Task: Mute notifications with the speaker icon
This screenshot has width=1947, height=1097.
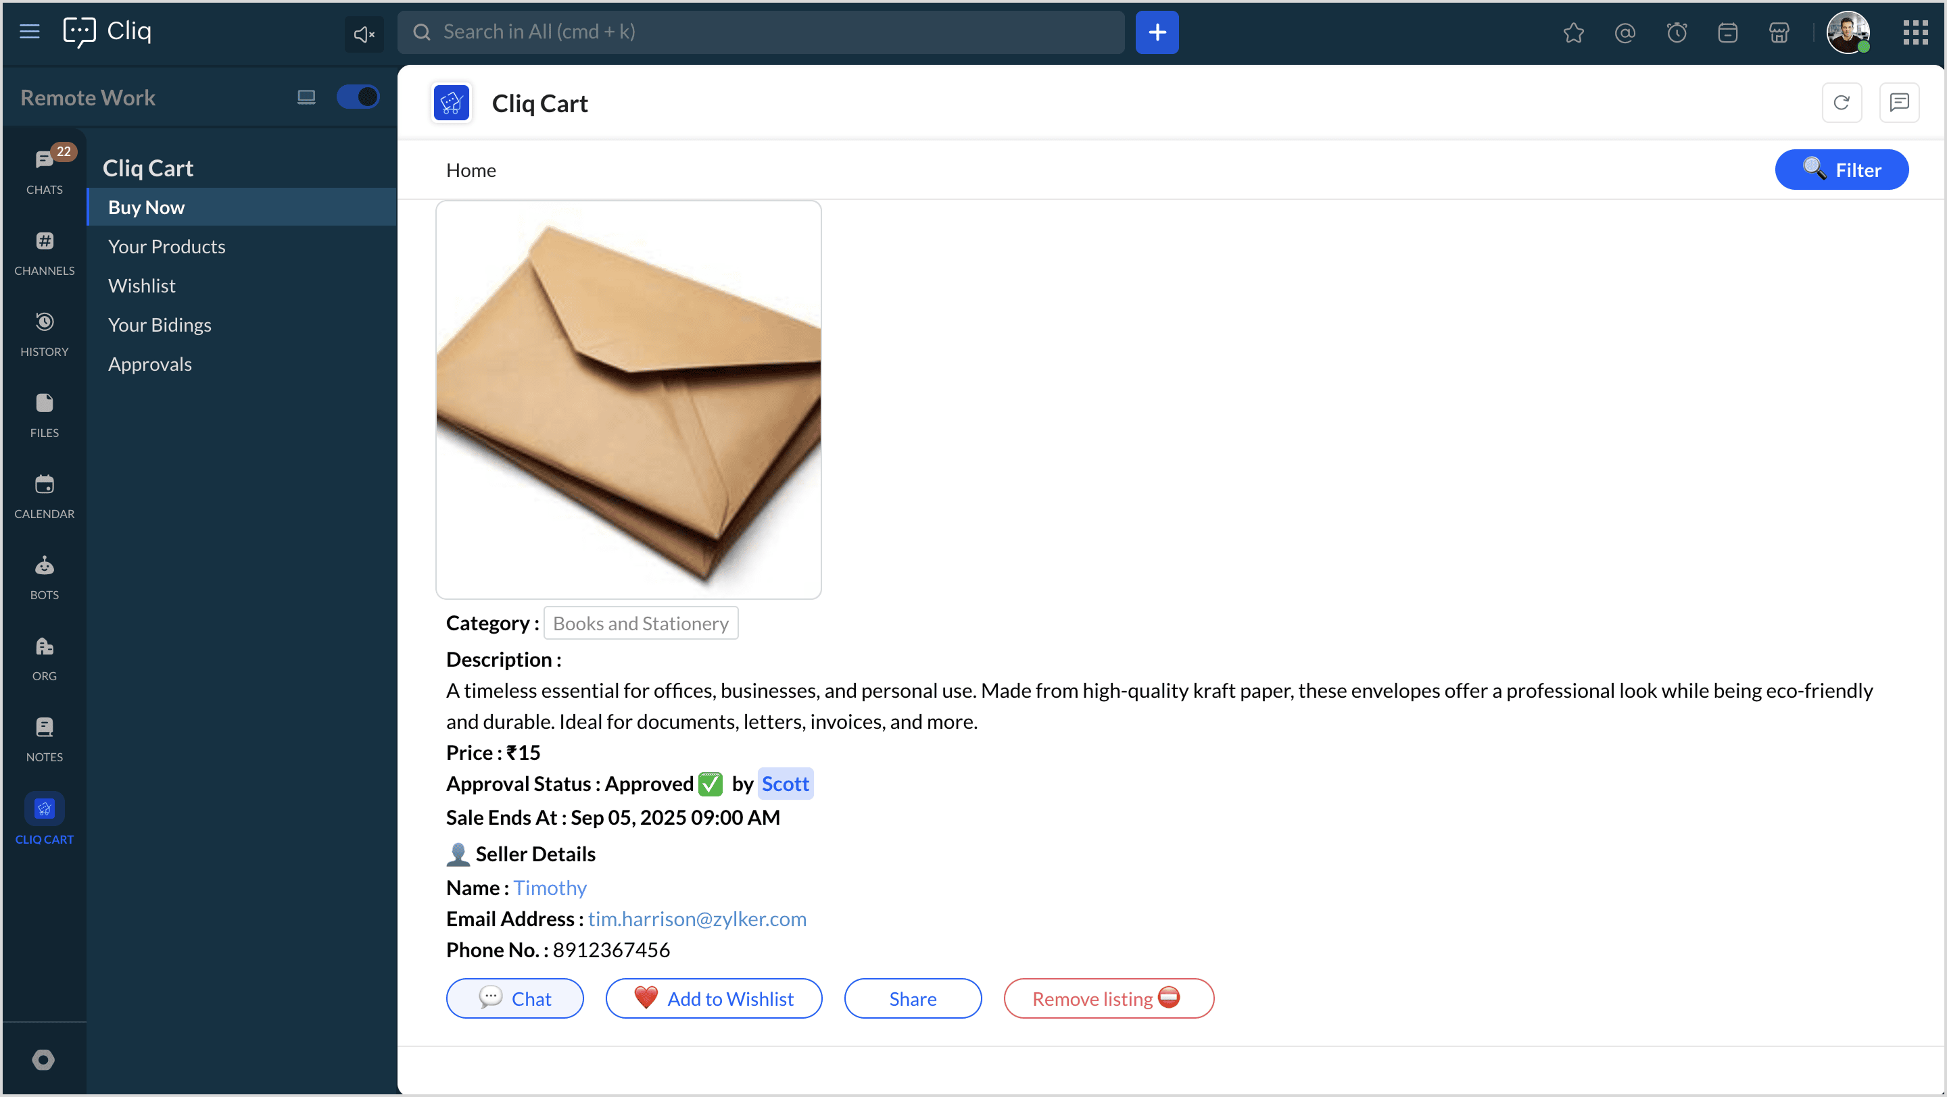Action: pos(364,33)
